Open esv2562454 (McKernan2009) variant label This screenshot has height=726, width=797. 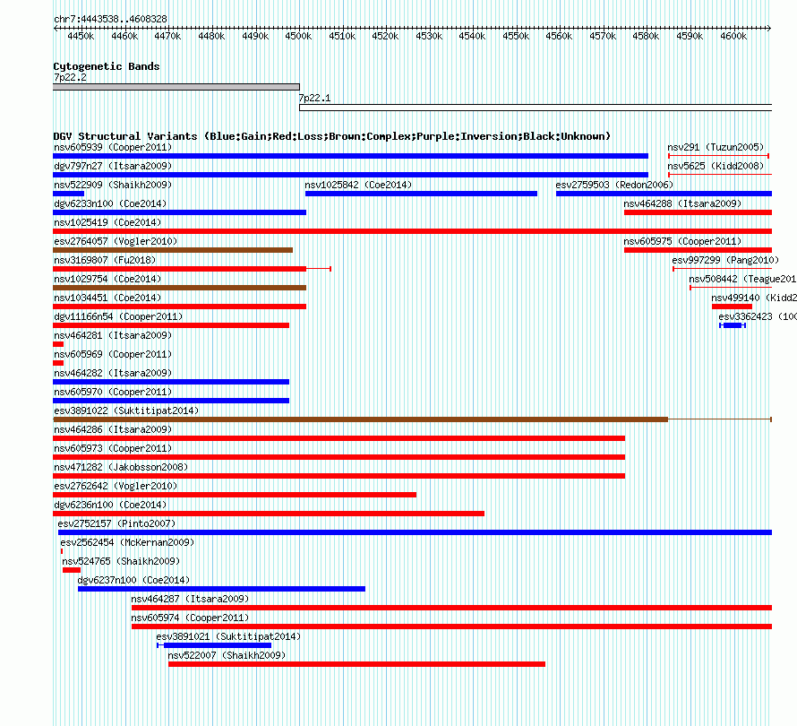(127, 542)
